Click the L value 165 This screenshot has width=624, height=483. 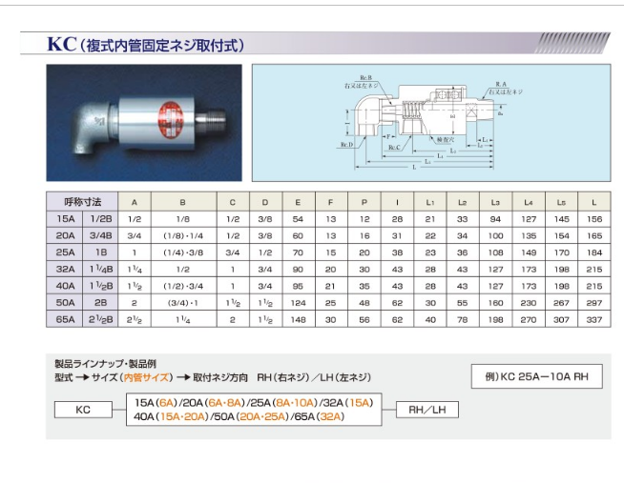tap(594, 236)
